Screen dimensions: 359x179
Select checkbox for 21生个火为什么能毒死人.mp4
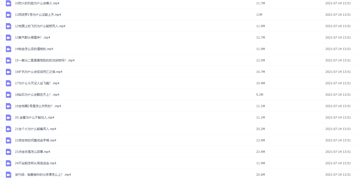[x=1, y=129]
